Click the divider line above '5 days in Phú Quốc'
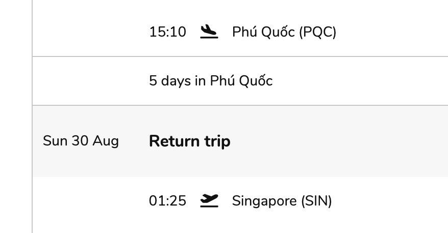The width and height of the screenshot is (448, 233). click(x=240, y=56)
